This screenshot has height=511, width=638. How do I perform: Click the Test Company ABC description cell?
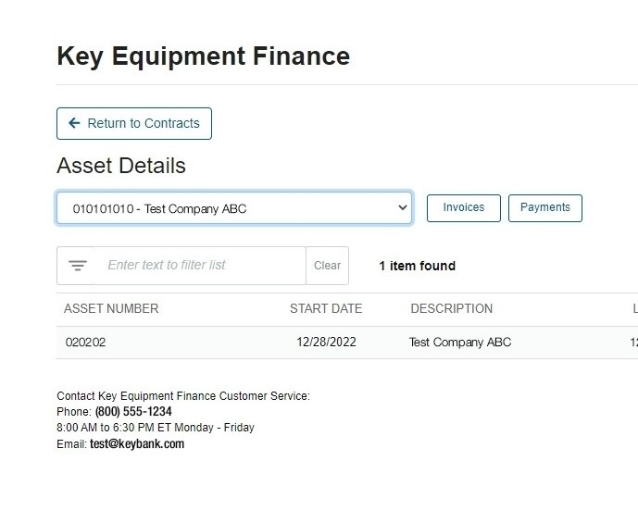click(x=459, y=343)
